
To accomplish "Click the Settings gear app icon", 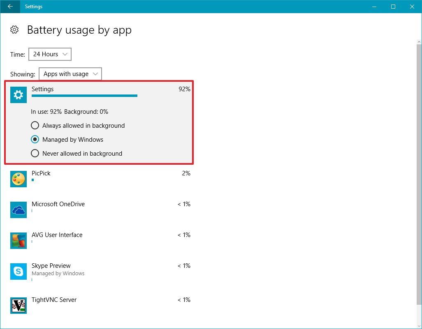I will pos(18,95).
